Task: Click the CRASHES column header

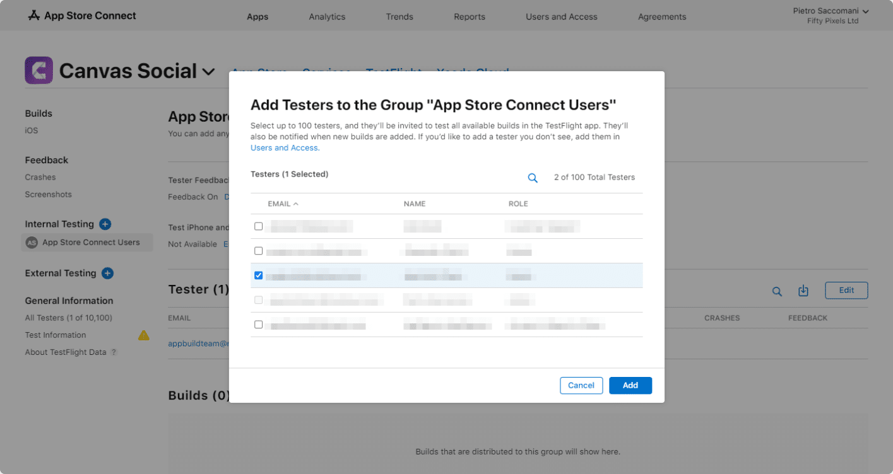Action: click(x=722, y=318)
